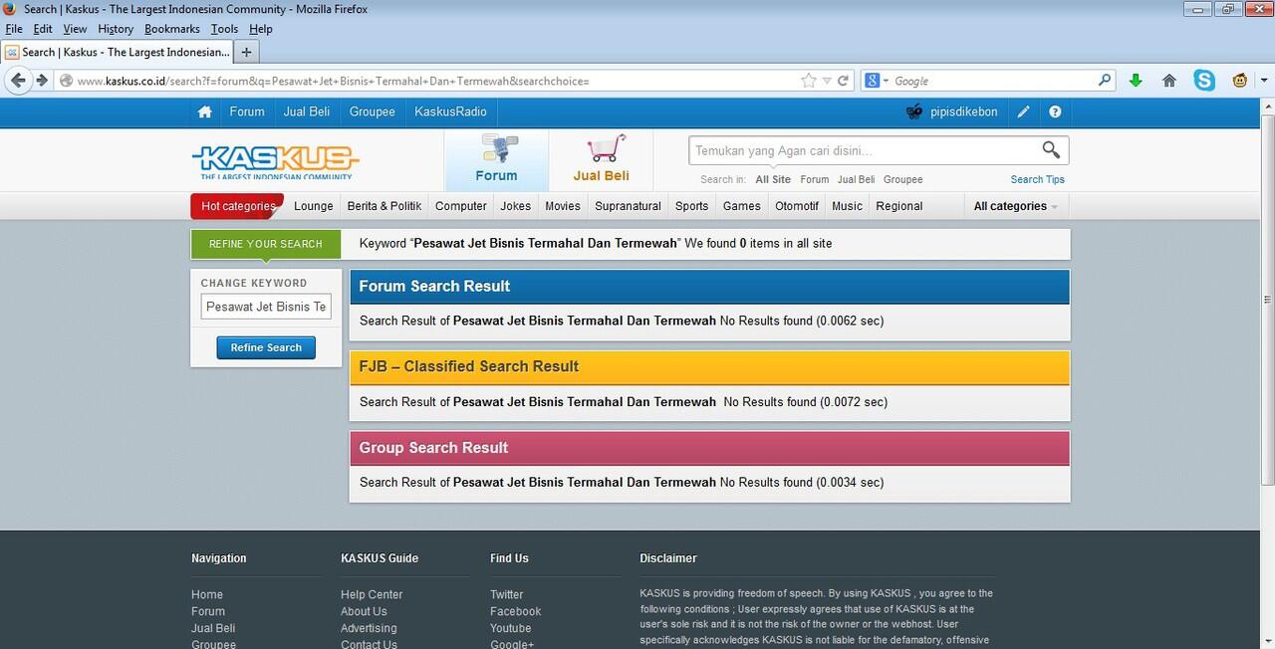Open the URL bar history dropdown arrow
The image size is (1275, 649).
[x=827, y=81]
